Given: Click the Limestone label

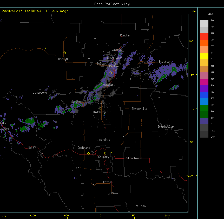Looking at the screenshot, I should coord(40,93).
